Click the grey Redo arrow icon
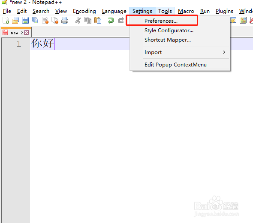Image resolution: width=253 pixels, height=223 pixels. [x=121, y=20]
